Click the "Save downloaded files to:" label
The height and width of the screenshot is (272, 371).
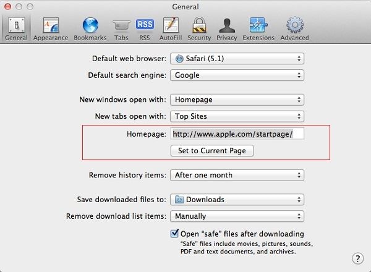pos(122,200)
